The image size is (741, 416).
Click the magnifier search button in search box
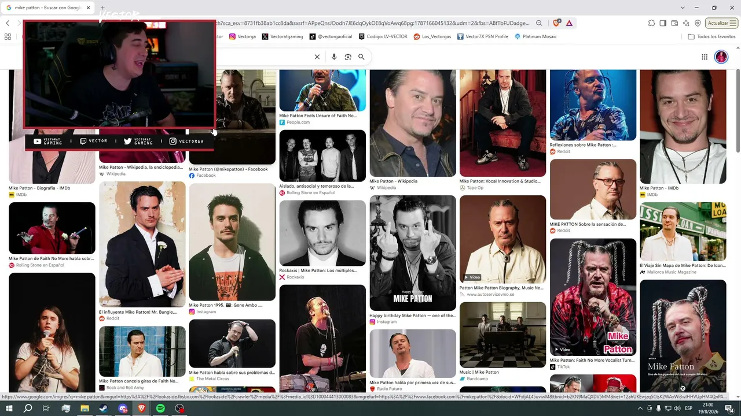[361, 57]
